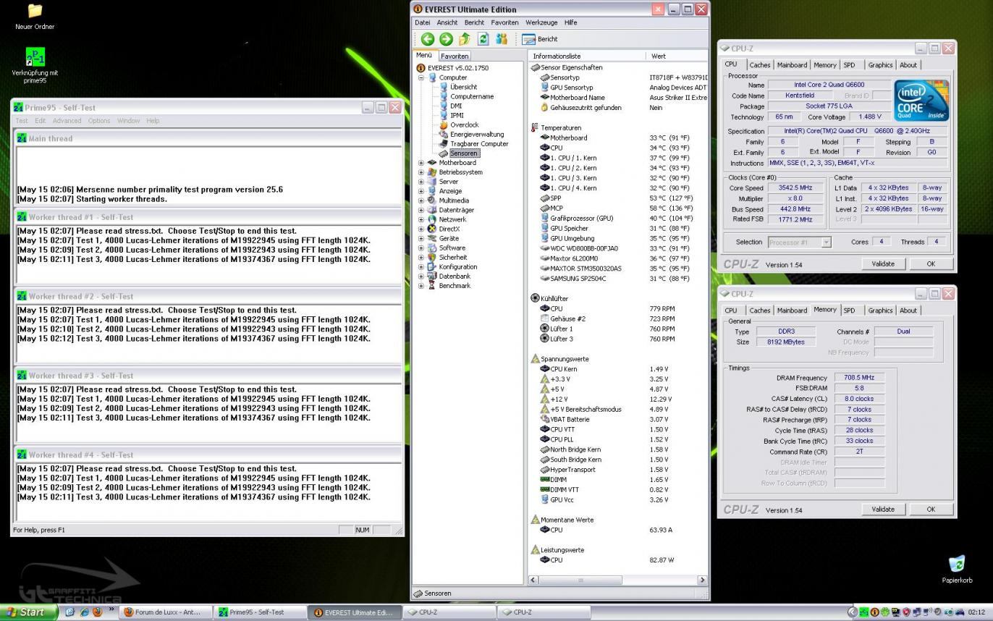Image resolution: width=993 pixels, height=621 pixels.
Task: Click Firefox quick launch icon
Action: pyautogui.click(x=97, y=612)
